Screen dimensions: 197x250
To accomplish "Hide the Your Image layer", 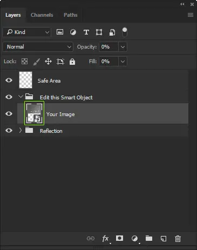I will point(9,114).
